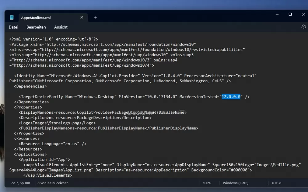Click the uap/windows10/3 namespace URL
This screenshot has height=192, width=308.
(82, 60)
